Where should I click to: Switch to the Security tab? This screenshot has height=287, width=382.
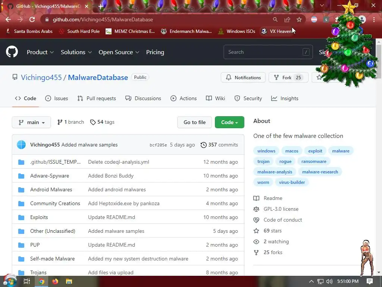(248, 98)
